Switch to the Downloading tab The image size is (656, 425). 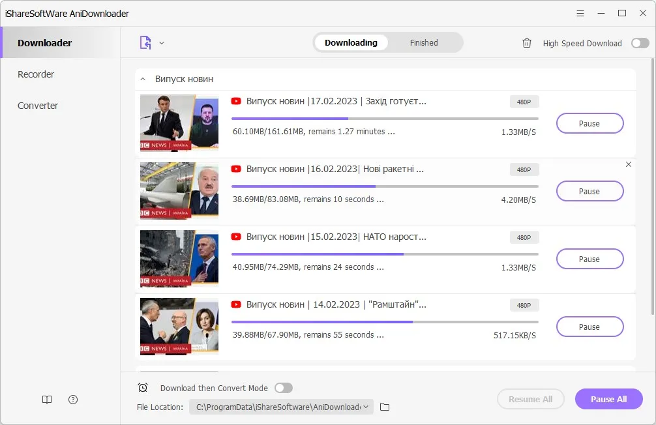click(x=351, y=42)
